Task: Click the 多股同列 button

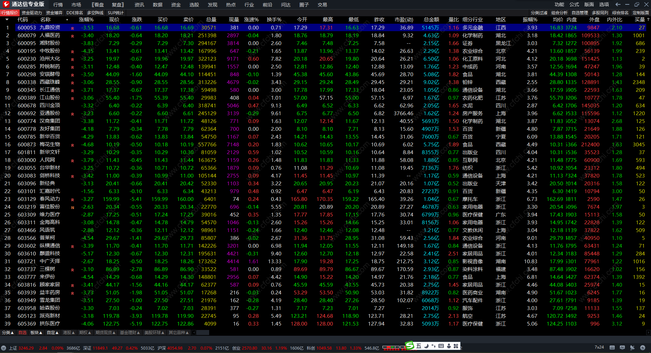Action: (x=600, y=13)
